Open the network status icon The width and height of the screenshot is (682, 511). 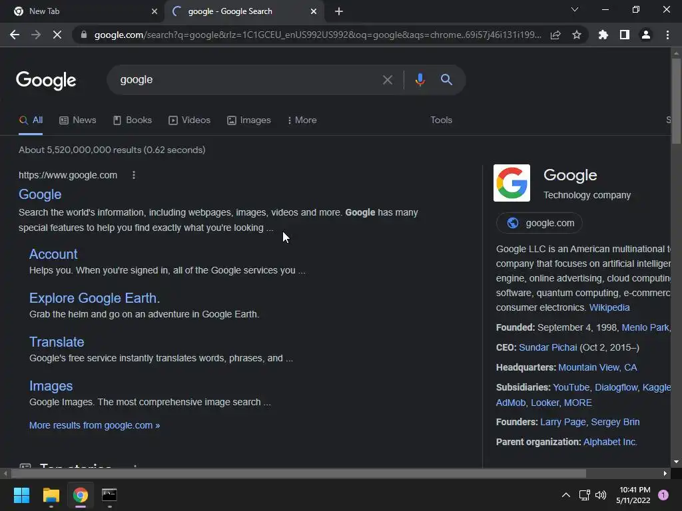tap(584, 495)
